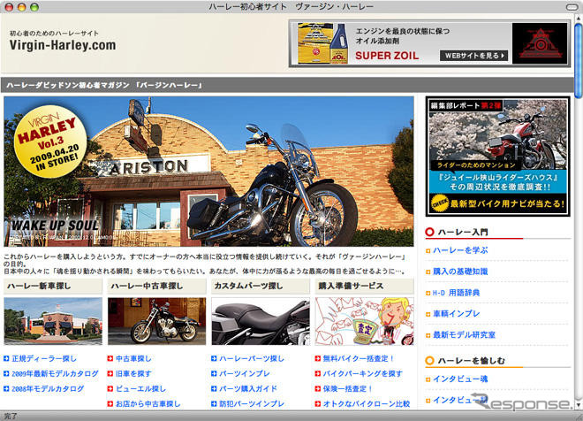Open the 最新モデル研究室 sidebar link
Screen dimensions: 583x421
(464, 334)
